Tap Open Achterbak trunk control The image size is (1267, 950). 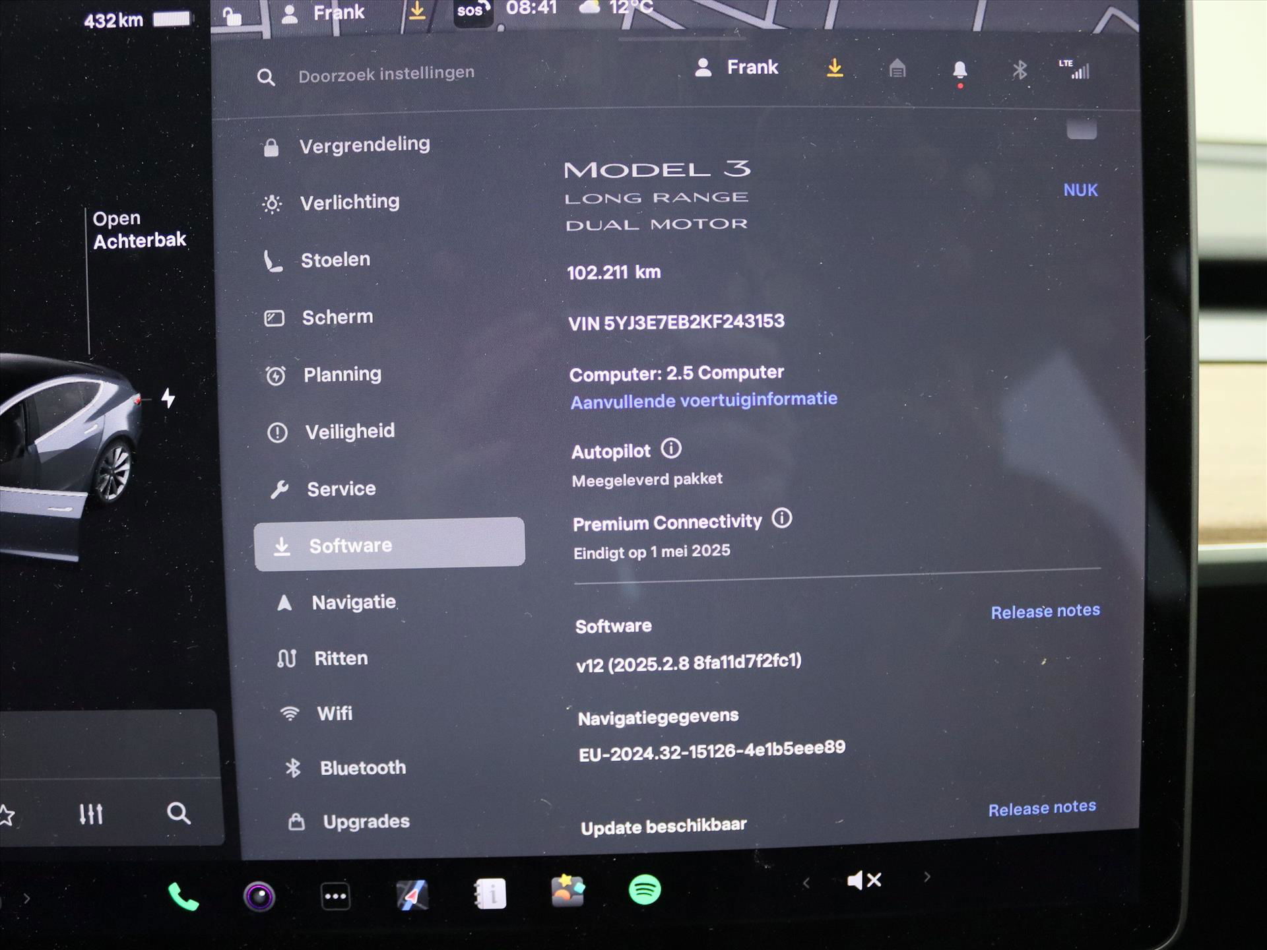click(x=139, y=230)
